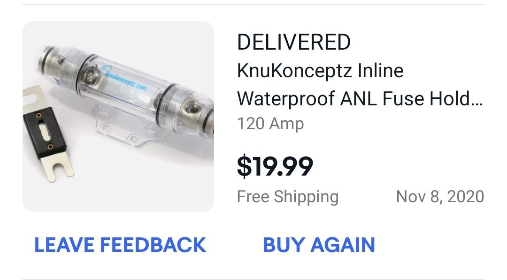Viewport: 507px width, 280px height.
Task: Open the fuse holder product thumbnail
Action: 118,117
